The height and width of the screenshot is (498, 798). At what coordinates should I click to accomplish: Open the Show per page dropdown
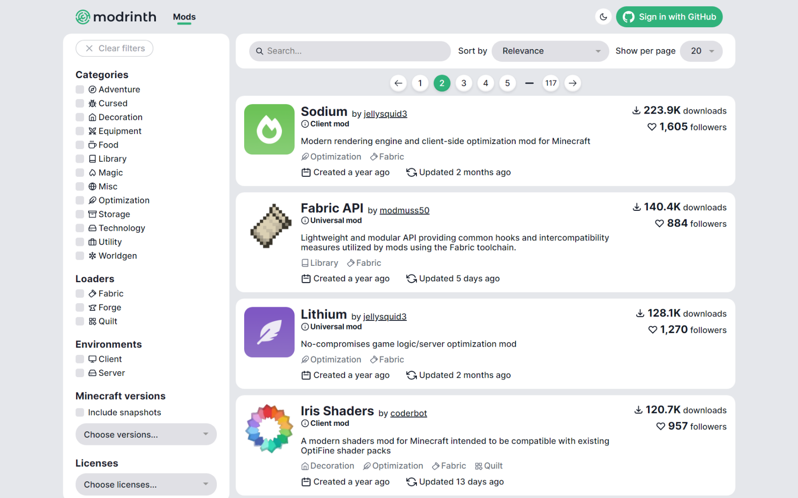click(701, 51)
